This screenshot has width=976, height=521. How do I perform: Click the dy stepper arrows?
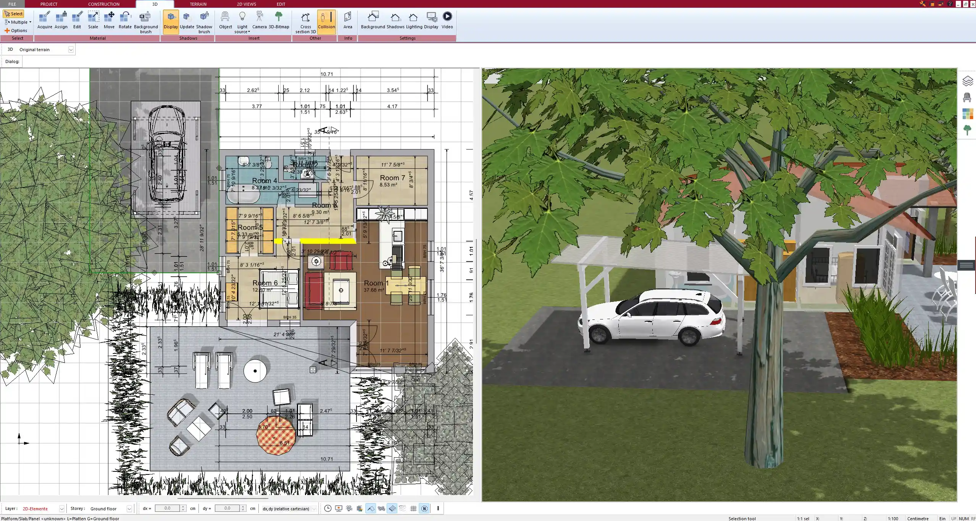pos(243,508)
